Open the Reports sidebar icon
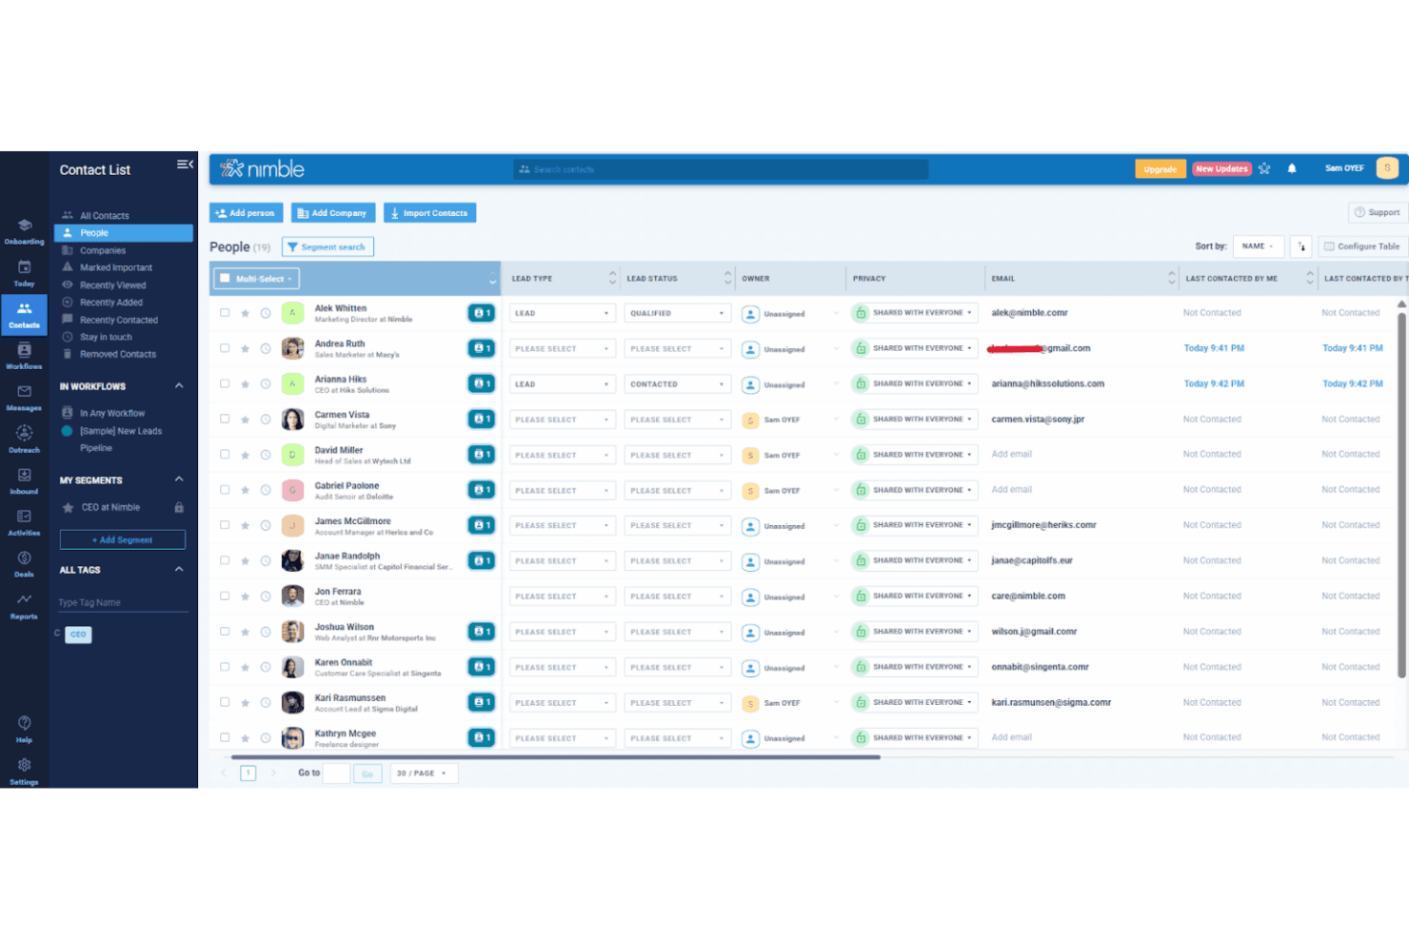Image resolution: width=1409 pixels, height=939 pixels. 25,605
